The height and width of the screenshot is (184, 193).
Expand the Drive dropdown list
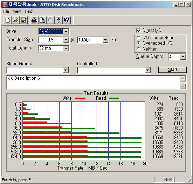[x=66, y=32]
